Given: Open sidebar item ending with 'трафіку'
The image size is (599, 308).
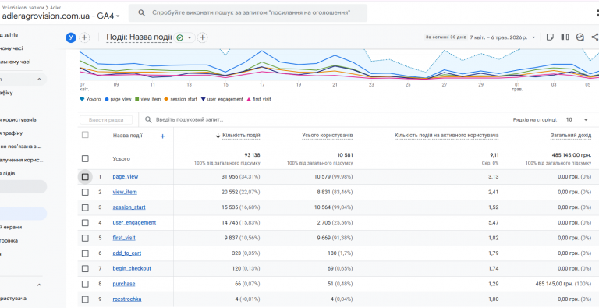Looking at the screenshot, I should (12, 133).
